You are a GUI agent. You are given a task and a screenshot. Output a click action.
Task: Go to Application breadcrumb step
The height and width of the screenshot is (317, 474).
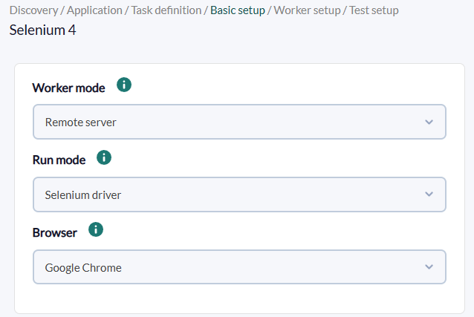point(94,10)
